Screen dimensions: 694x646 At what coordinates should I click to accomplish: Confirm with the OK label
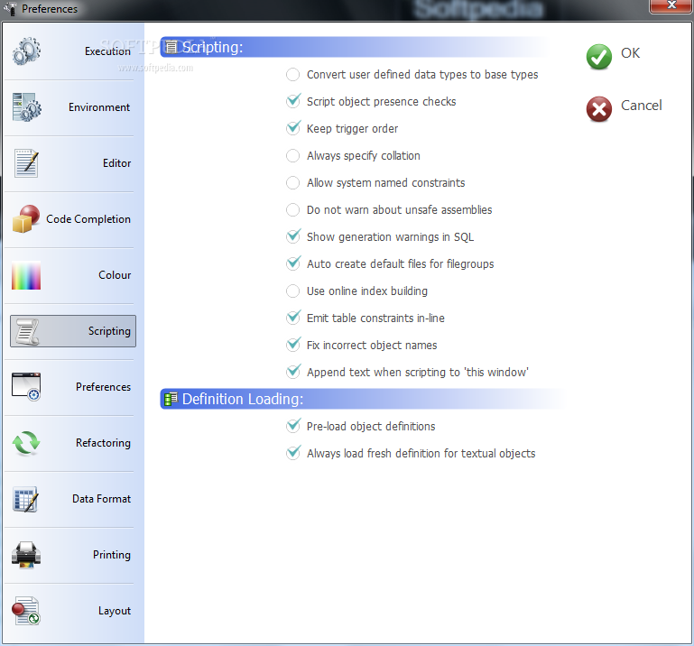coord(630,53)
